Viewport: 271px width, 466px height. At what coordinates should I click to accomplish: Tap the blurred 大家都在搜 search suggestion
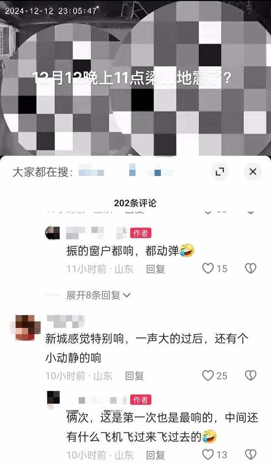pos(126,172)
